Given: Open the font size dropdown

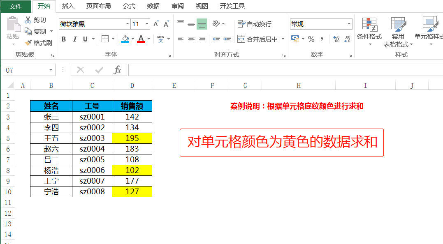Looking at the screenshot, I should [147, 24].
